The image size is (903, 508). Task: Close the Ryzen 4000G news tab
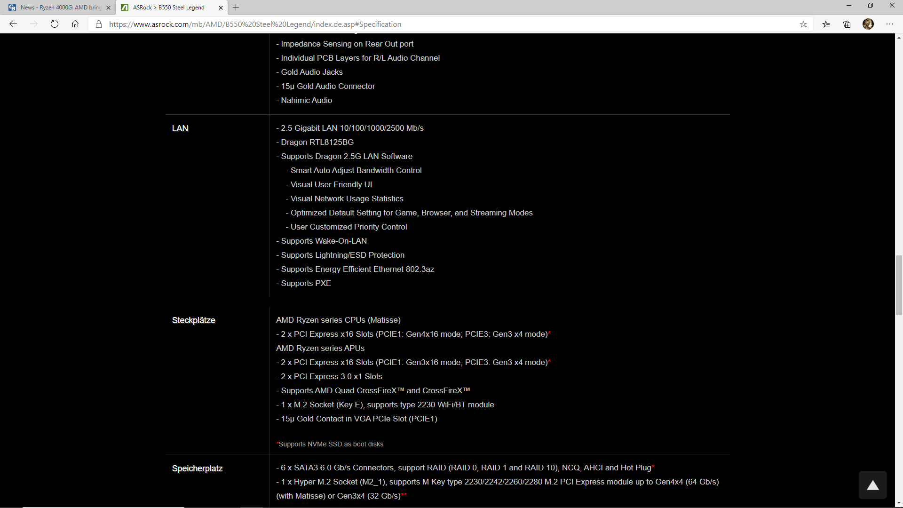[x=109, y=8]
